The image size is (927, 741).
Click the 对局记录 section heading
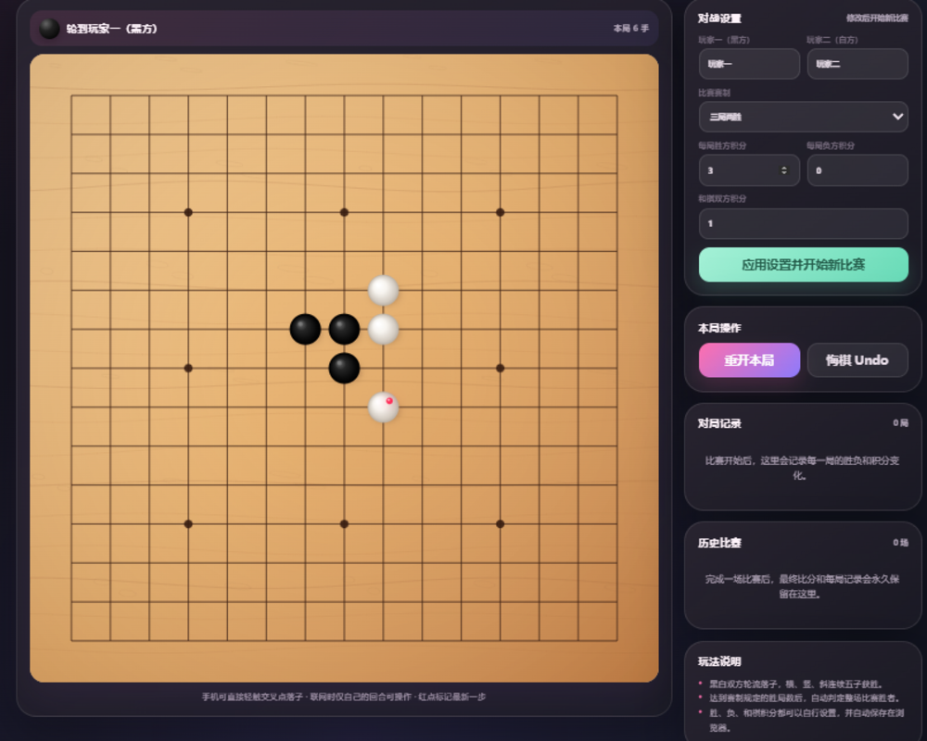coord(719,423)
